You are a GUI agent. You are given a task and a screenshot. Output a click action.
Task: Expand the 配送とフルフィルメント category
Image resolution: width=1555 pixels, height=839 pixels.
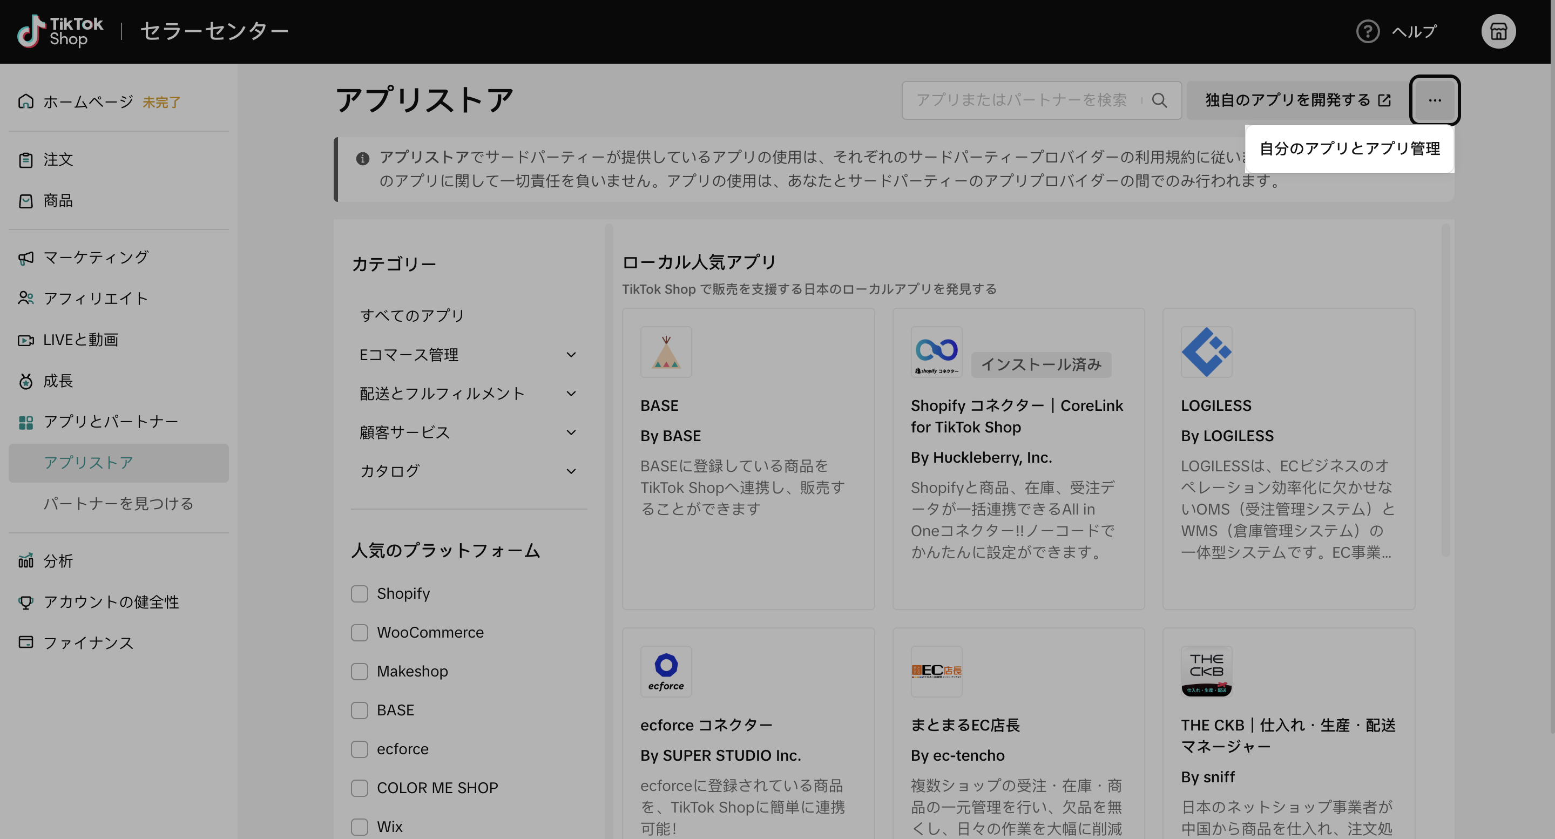(x=571, y=394)
